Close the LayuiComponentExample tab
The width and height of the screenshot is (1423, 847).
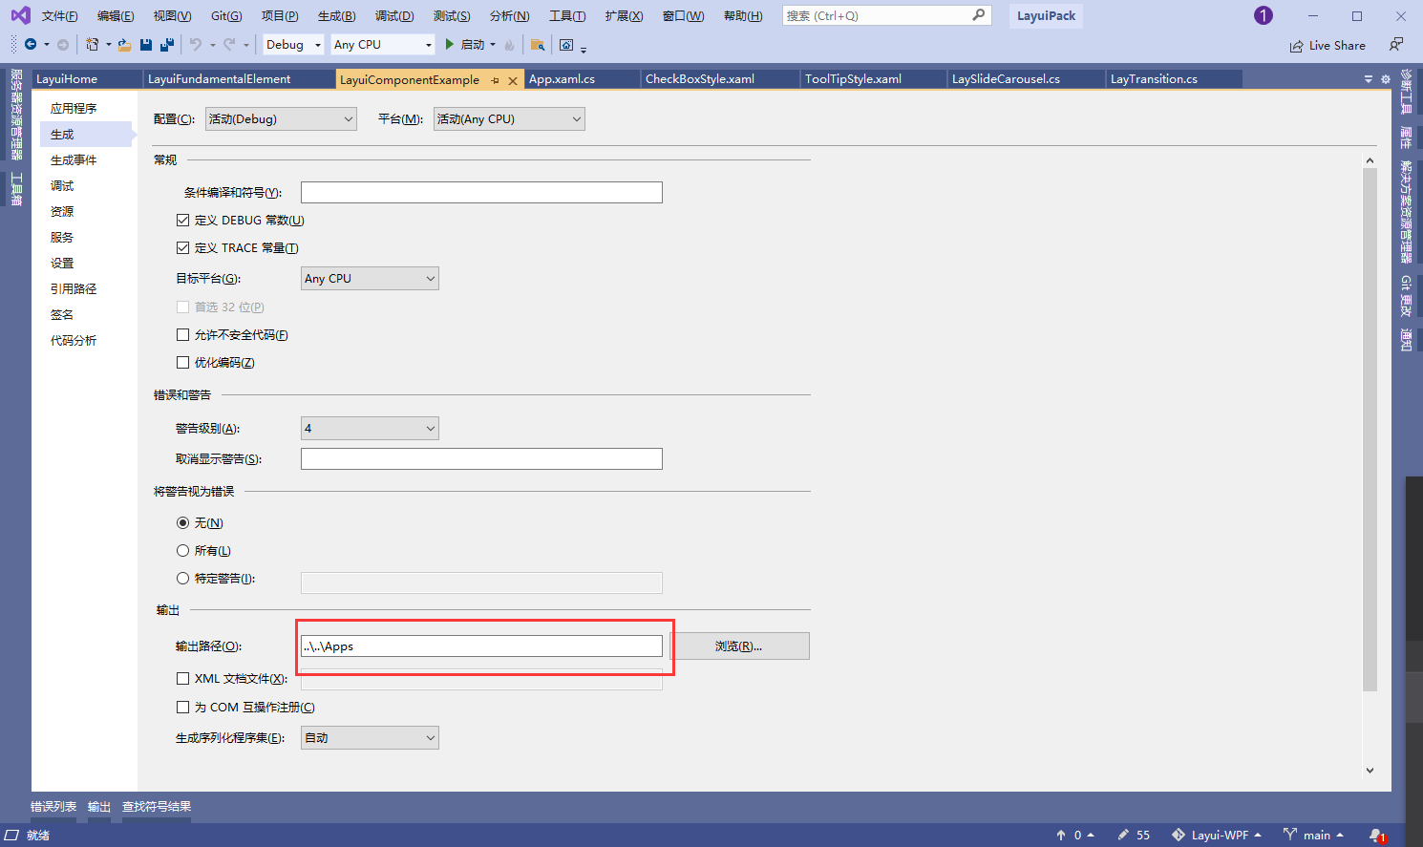[x=513, y=80]
